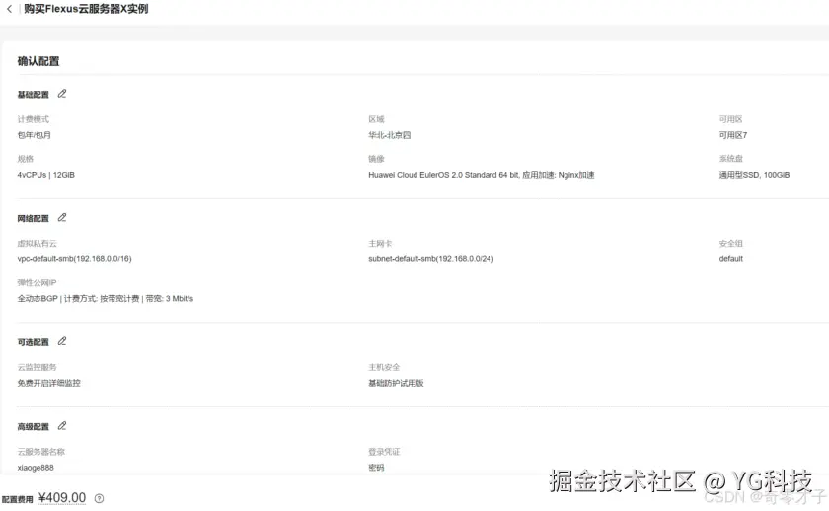The height and width of the screenshot is (511, 829).
Task: Click the 可选配置 section heading
Action: point(33,342)
